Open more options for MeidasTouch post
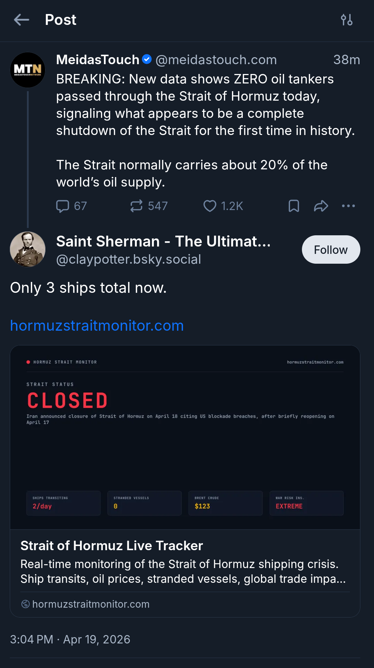Screen dimensions: 374x668 pos(348,206)
